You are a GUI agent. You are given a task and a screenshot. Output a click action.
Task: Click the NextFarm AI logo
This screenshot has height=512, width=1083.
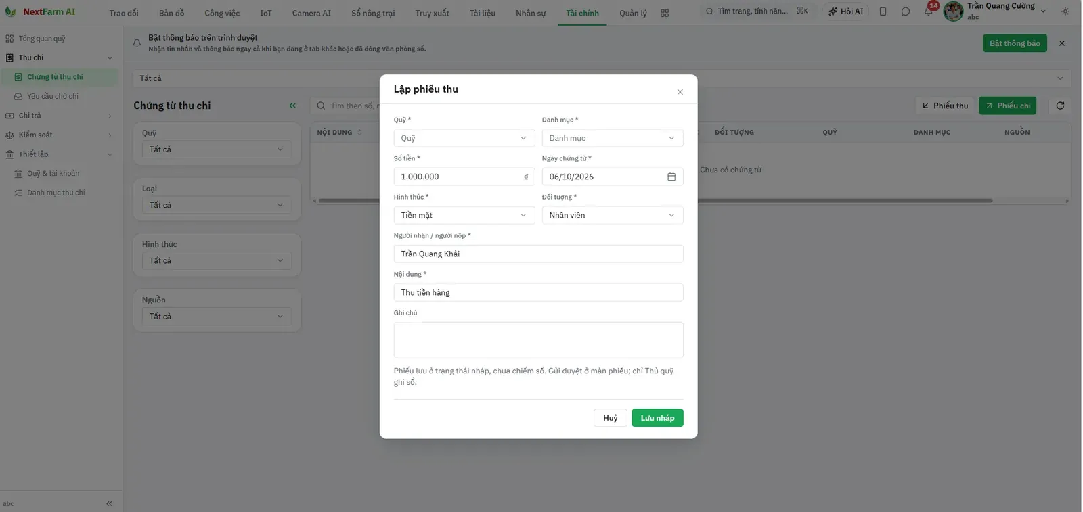coord(41,11)
